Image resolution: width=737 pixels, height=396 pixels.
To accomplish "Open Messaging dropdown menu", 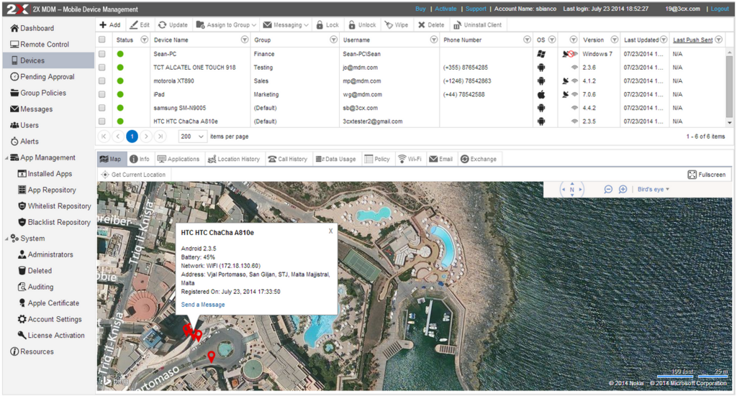I will point(286,25).
